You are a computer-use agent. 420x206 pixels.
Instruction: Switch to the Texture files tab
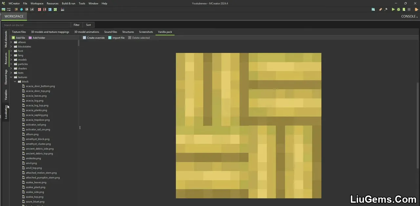point(19,32)
